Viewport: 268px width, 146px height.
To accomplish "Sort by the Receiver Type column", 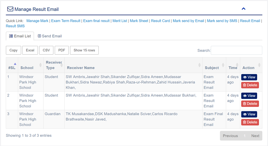I will tap(54, 65).
